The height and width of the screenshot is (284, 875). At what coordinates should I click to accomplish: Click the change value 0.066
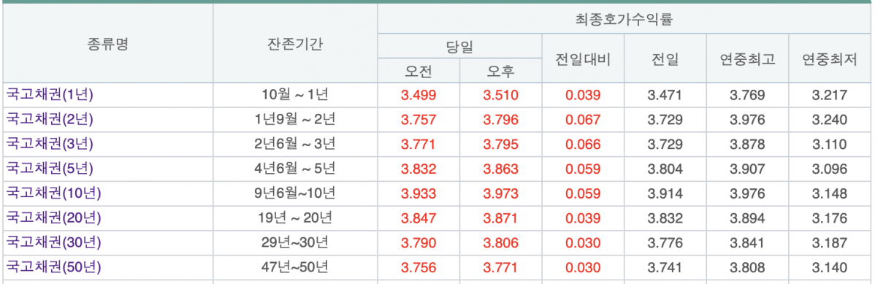[583, 145]
